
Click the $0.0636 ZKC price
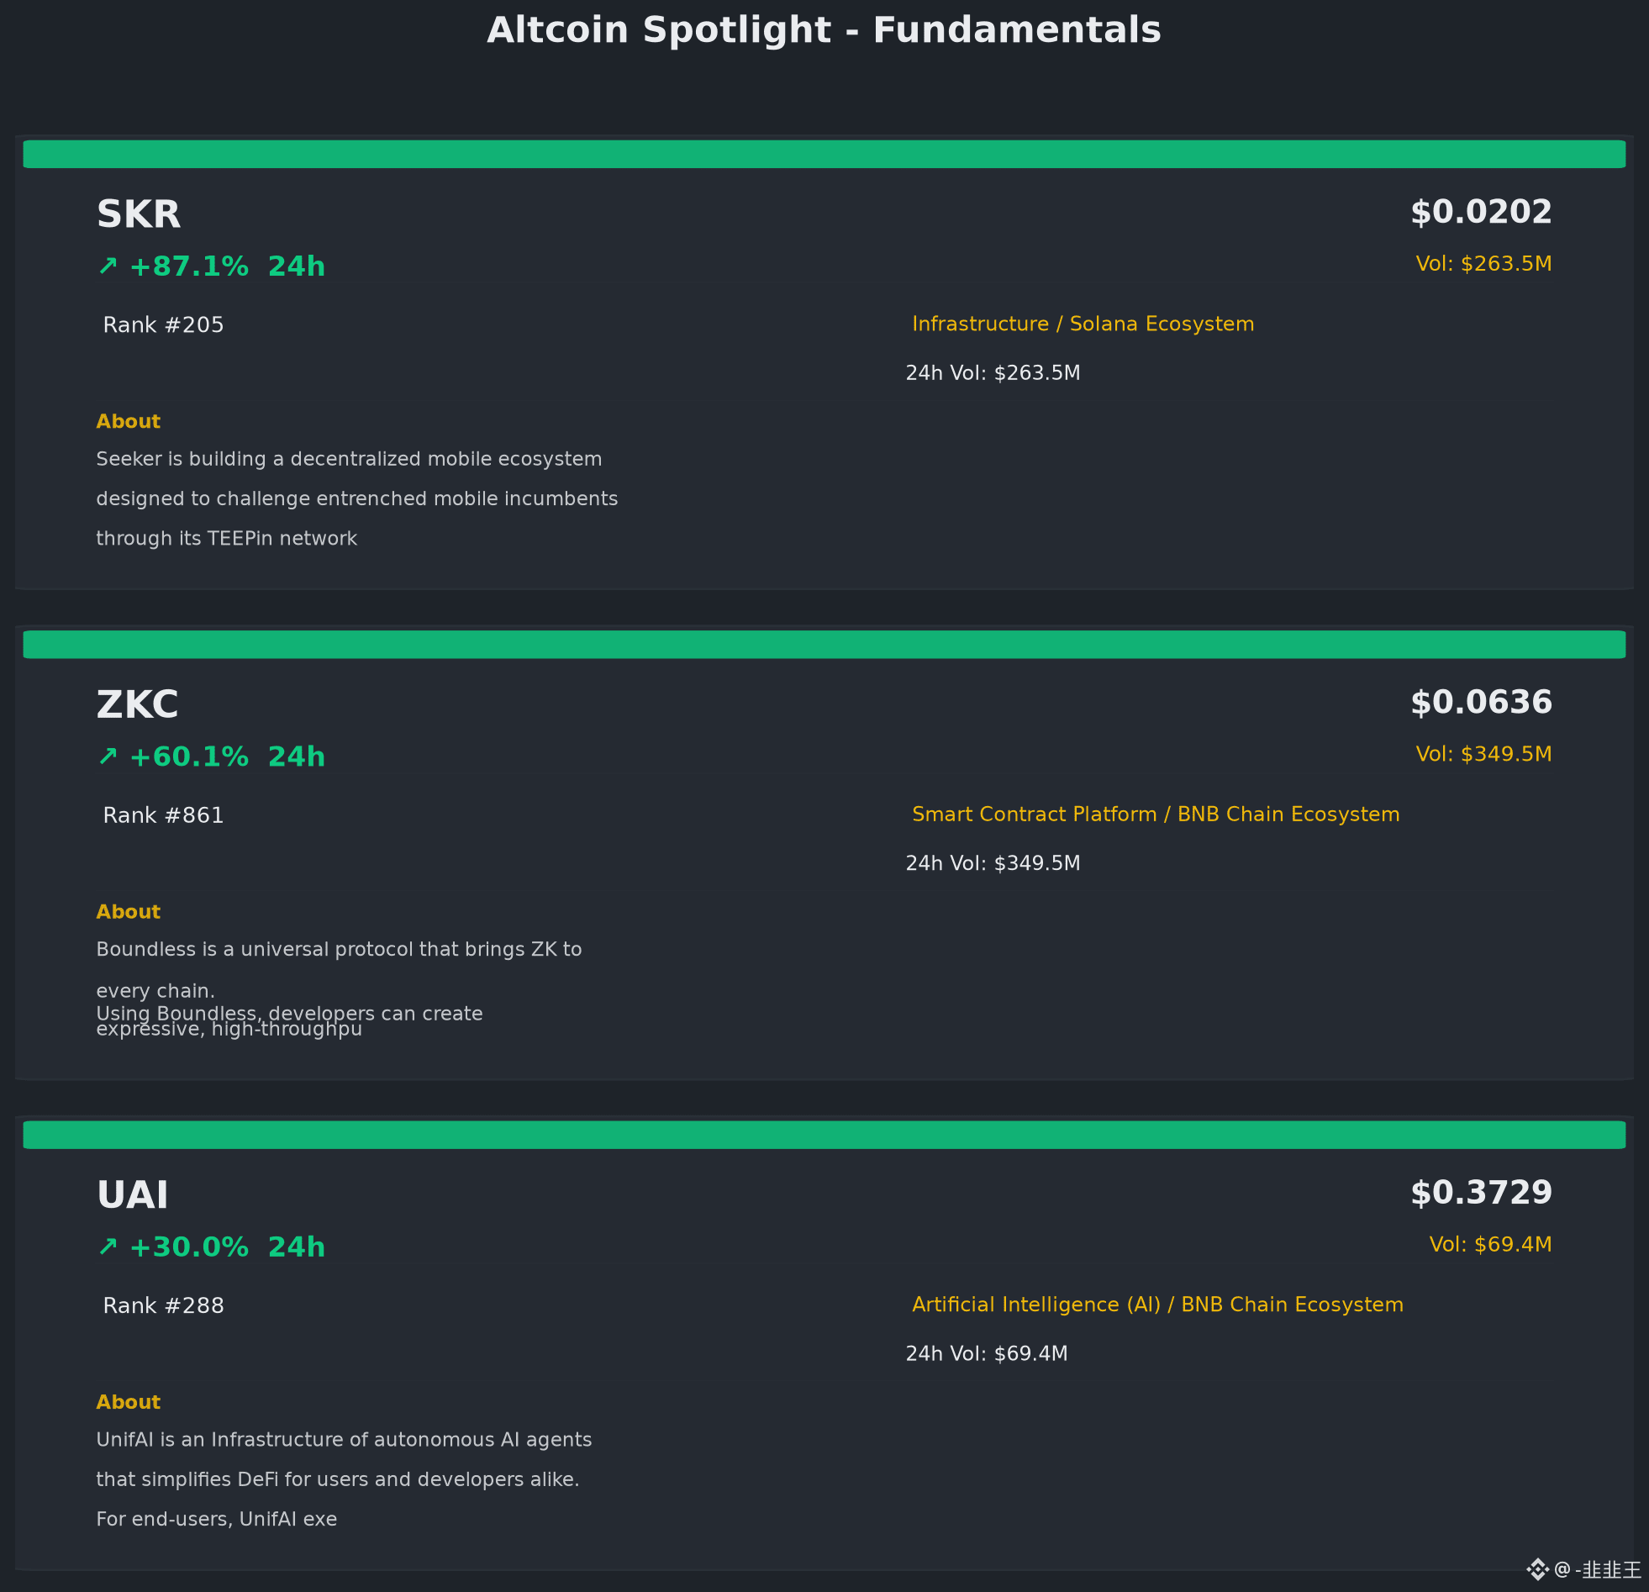(1481, 703)
